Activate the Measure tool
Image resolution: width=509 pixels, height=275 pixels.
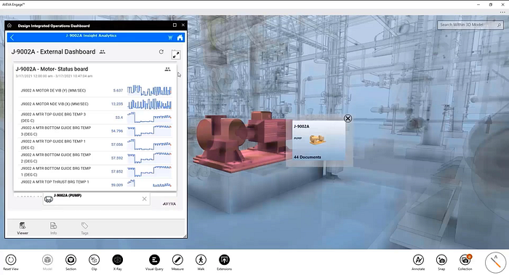pyautogui.click(x=177, y=260)
